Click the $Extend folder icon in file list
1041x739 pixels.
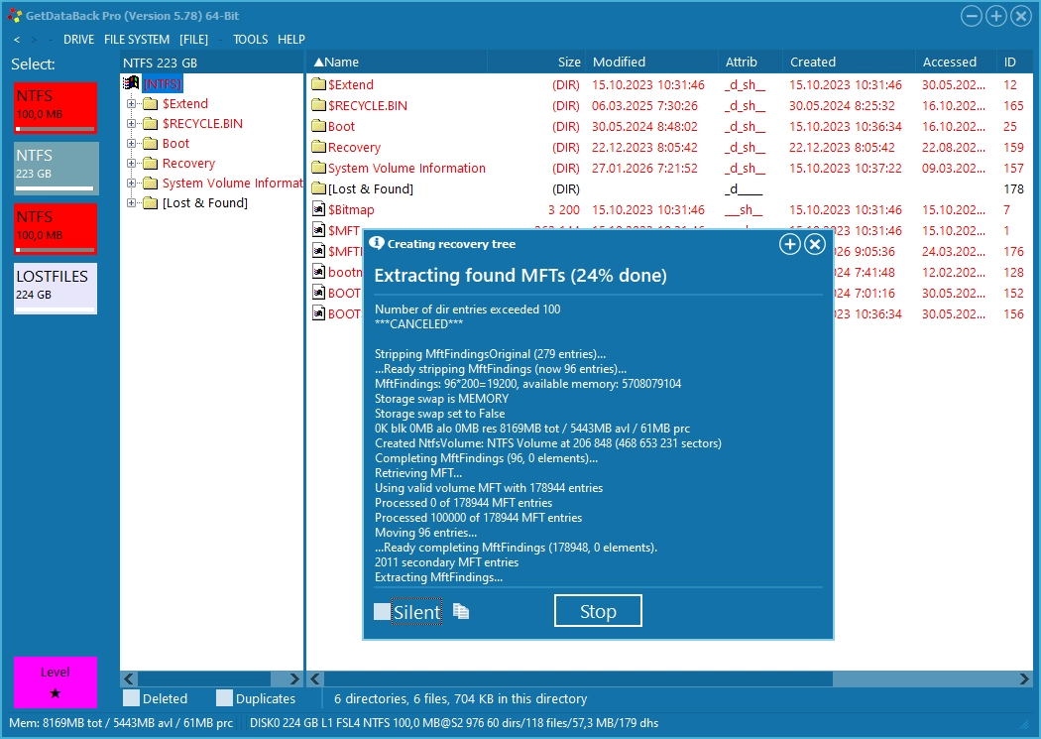pyautogui.click(x=318, y=84)
